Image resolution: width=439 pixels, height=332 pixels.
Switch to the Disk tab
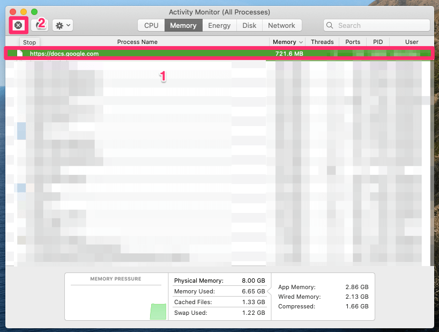coord(249,26)
